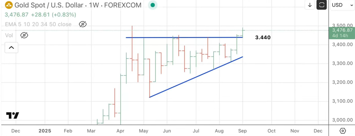The image size is (355, 136).
Task: Select the 3.440 text annotation
Action: 263,37
